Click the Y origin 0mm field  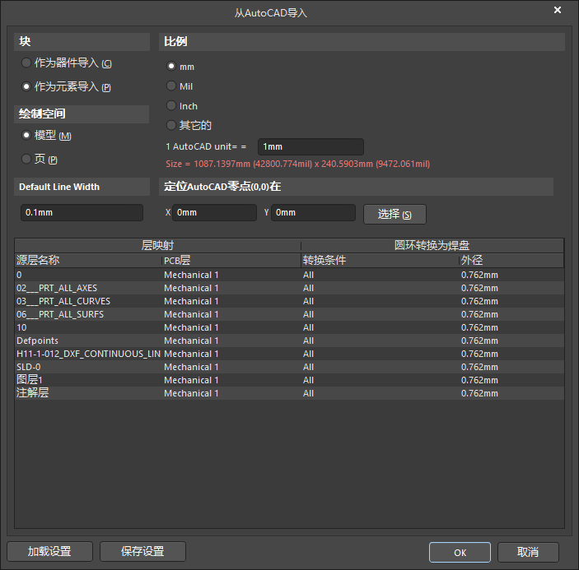pyautogui.click(x=313, y=213)
